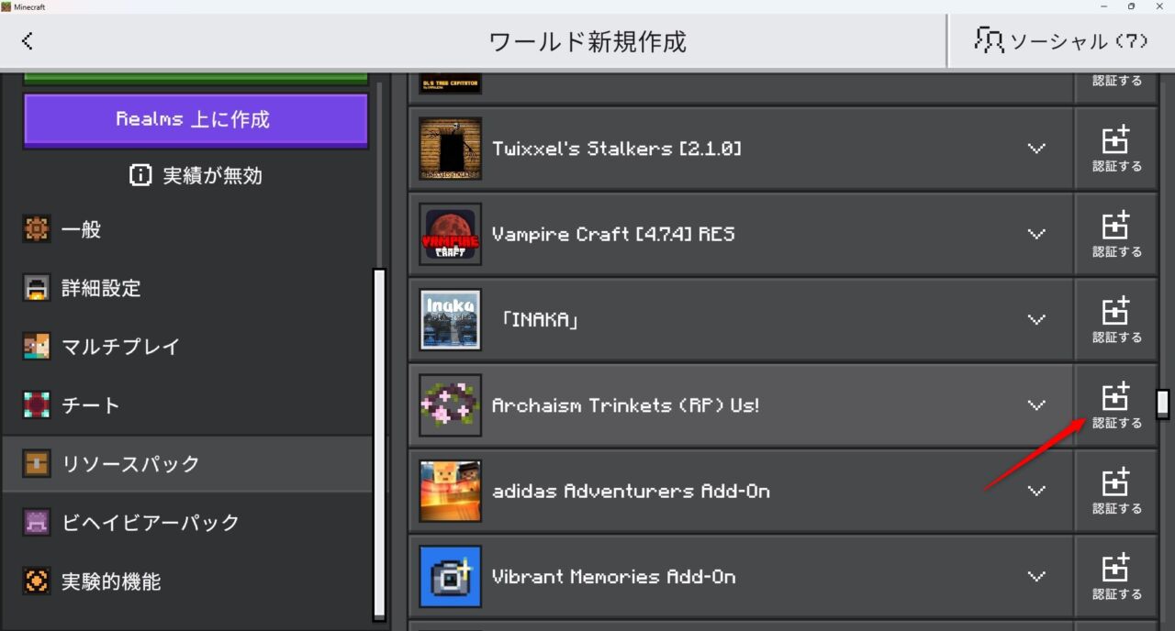Viewport: 1175px width, 631px height.
Task: Expand the adidas Adventurers pack details
Action: tap(1036, 491)
